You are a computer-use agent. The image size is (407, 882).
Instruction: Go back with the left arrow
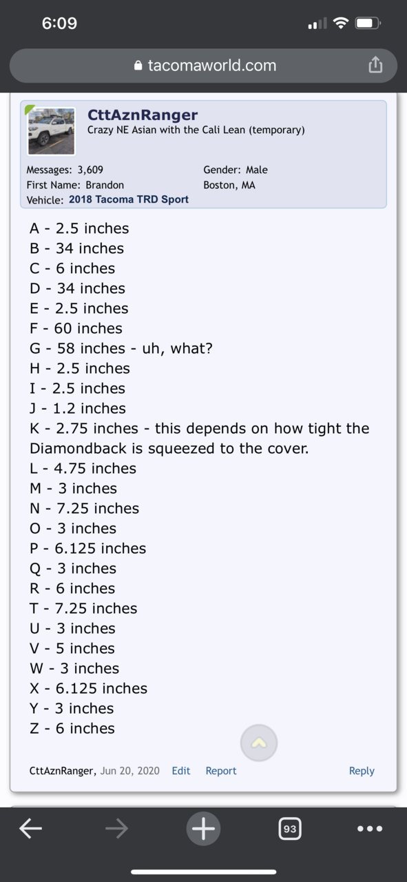[30, 829]
